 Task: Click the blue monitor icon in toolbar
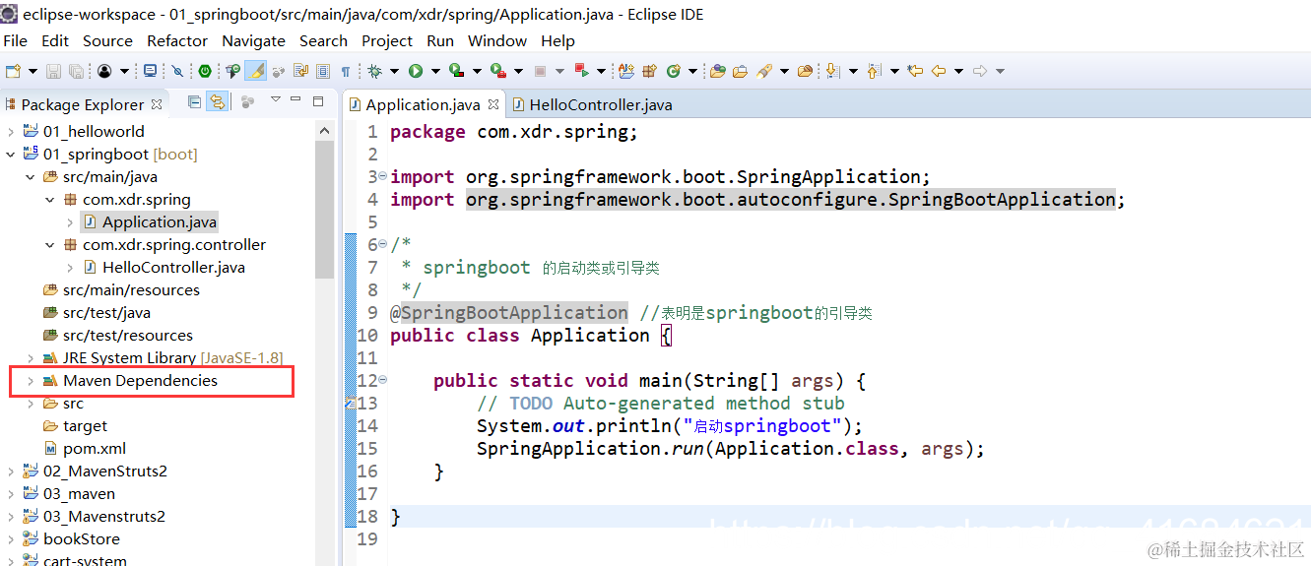pos(150,71)
